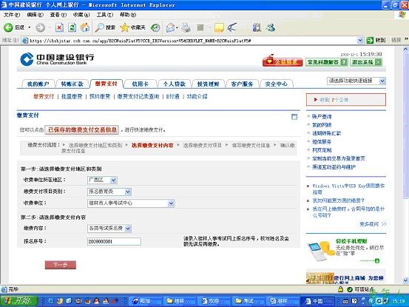
Task: Open the 工具(T) menu
Action: pyautogui.click(x=105, y=15)
